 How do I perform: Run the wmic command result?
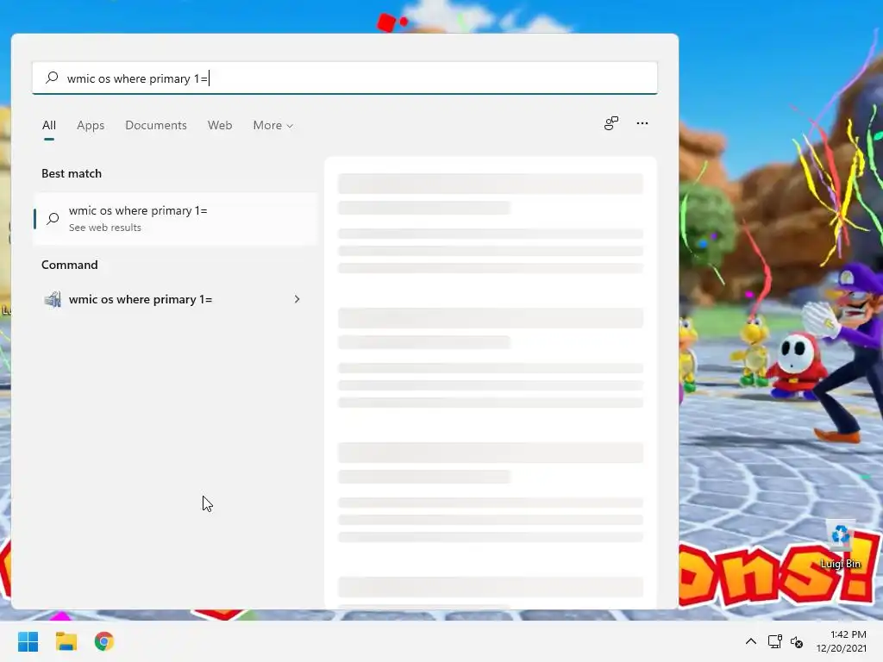(175, 299)
